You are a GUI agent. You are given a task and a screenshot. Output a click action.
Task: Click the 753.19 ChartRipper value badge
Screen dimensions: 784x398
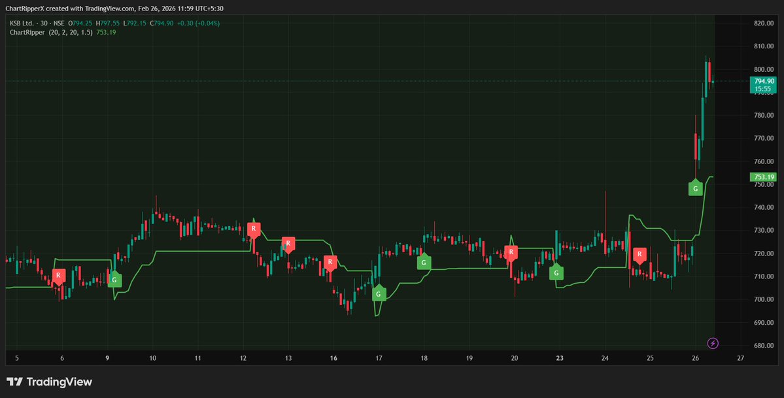(x=762, y=176)
